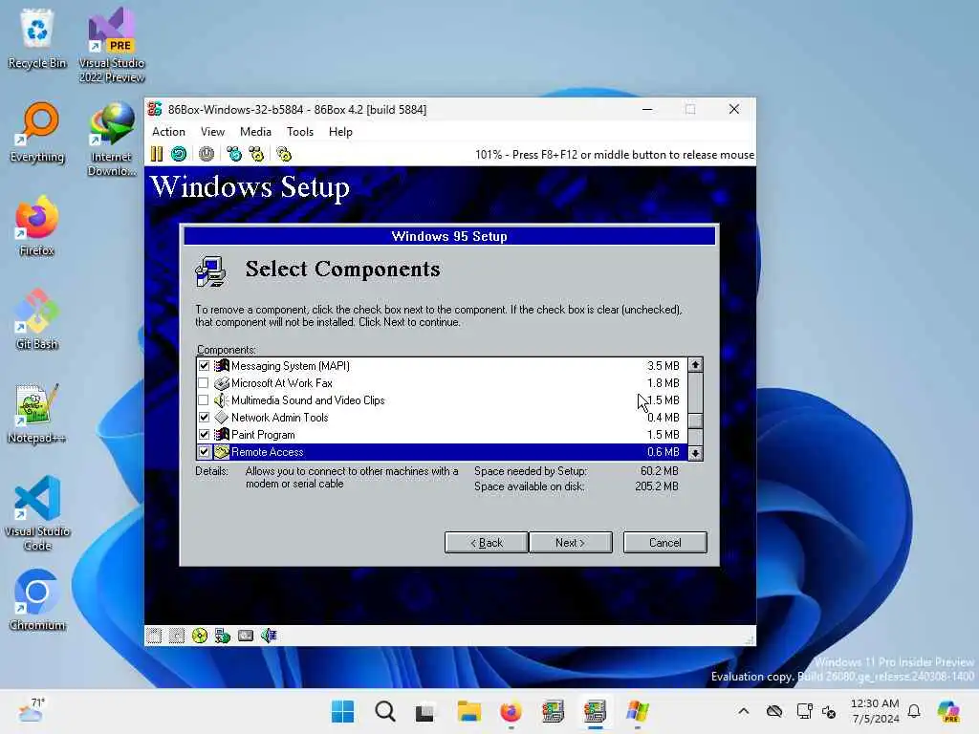This screenshot has height=734, width=979.
Task: Open the Help menu
Action: 340,132
